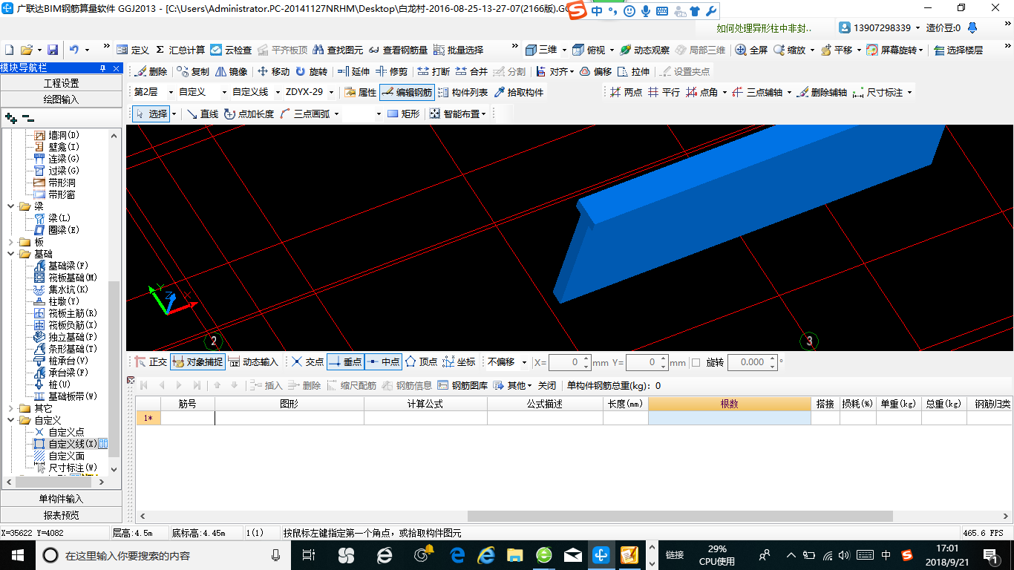Image resolution: width=1014 pixels, height=570 pixels.
Task: Click 复制 copy tool
Action: [193, 72]
